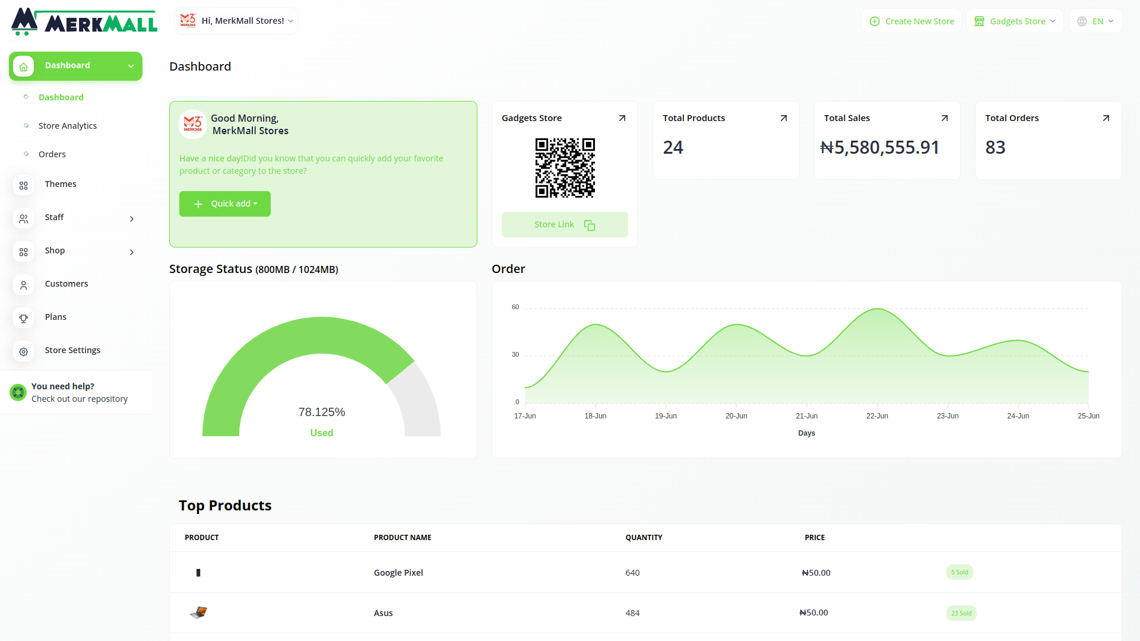Image resolution: width=1140 pixels, height=641 pixels.
Task: Click the Total Orders expand arrow icon
Action: pyautogui.click(x=1106, y=118)
